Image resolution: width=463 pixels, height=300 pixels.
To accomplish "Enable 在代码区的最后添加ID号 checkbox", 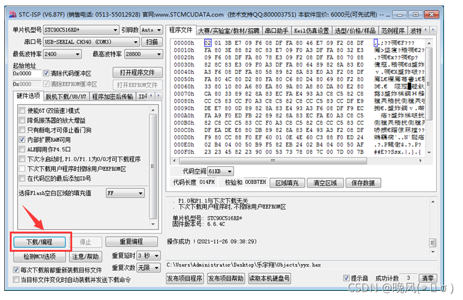I will (22, 178).
